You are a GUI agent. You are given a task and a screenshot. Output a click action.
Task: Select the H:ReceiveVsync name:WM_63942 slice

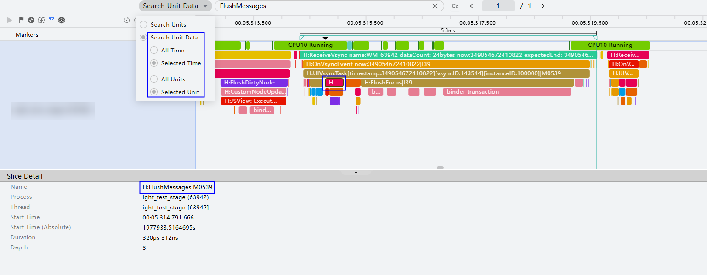tap(448, 55)
